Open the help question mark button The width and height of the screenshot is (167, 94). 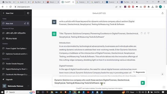click(164, 87)
